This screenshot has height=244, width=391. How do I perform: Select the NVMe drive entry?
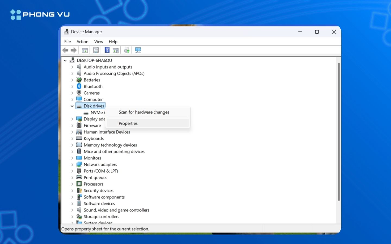(x=97, y=113)
